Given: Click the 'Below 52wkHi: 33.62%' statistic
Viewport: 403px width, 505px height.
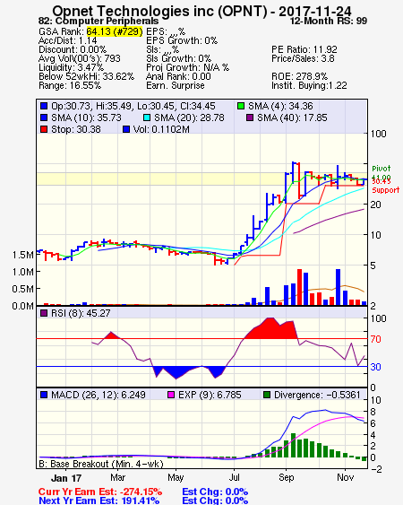Looking at the screenshot, I should point(86,76).
